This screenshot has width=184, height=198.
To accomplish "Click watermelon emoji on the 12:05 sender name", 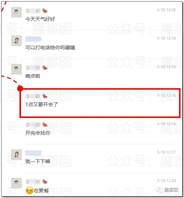I will pyautogui.click(x=45, y=11).
